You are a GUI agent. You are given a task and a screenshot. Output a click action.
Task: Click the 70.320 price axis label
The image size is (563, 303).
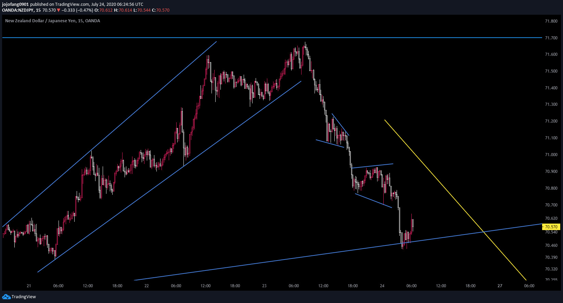point(551,269)
